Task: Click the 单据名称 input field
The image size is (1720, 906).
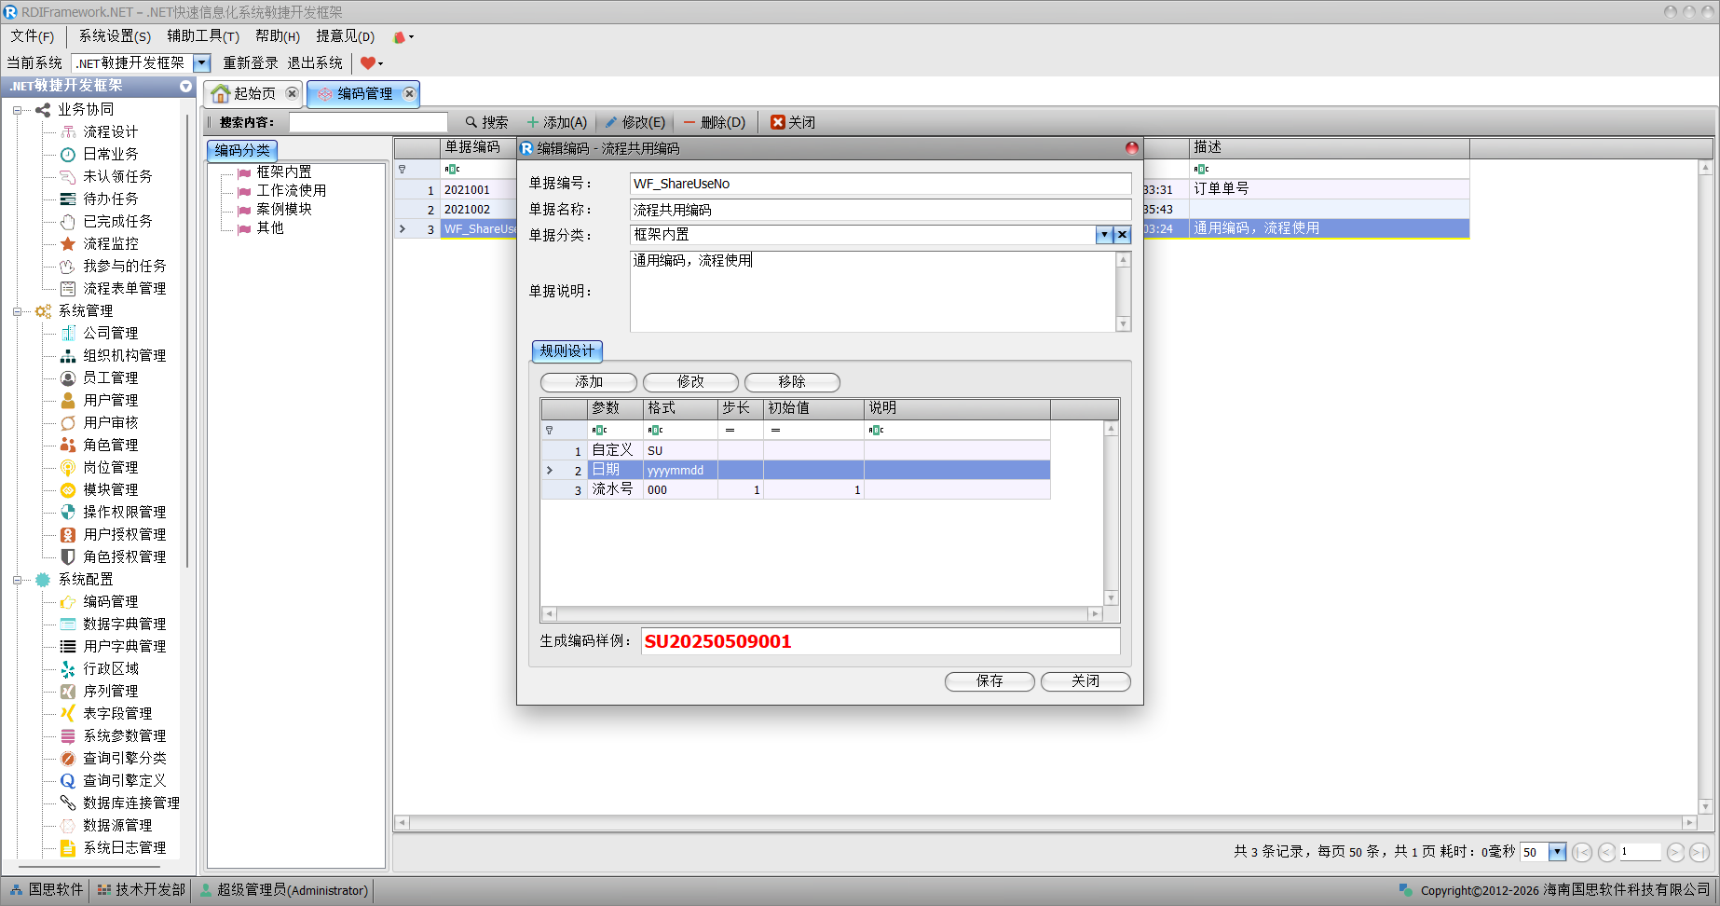Action: click(x=880, y=210)
